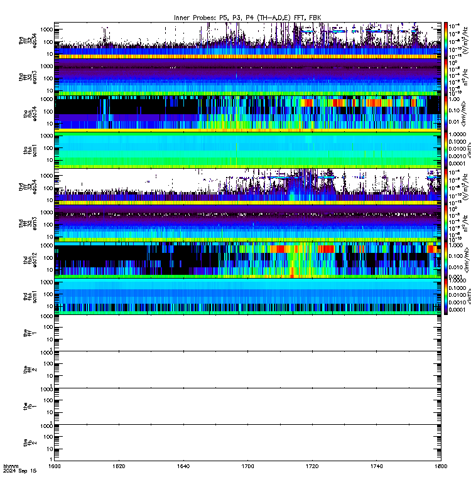Click the "tha fff 32 scm3" panel label

pos(28,77)
